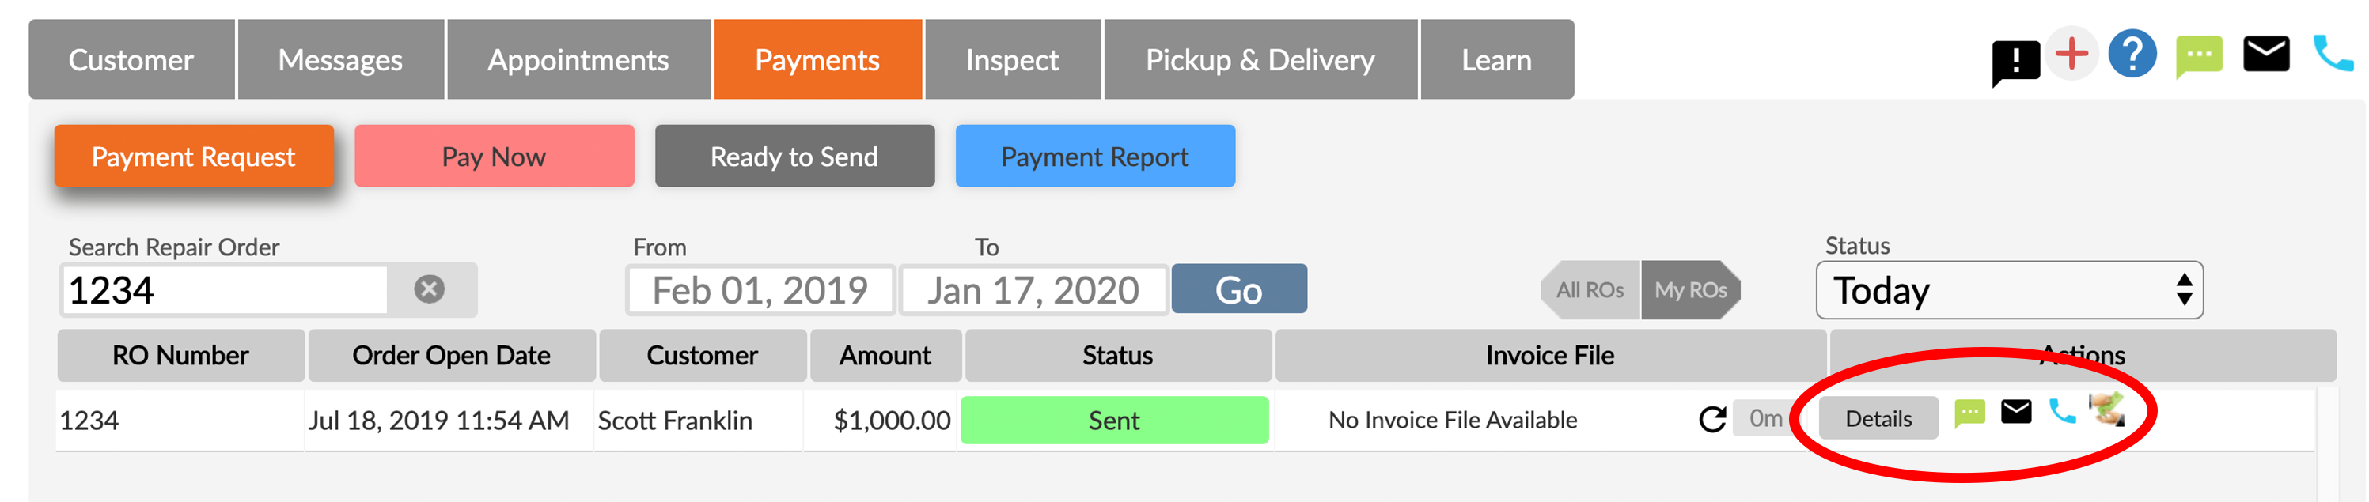The width and height of the screenshot is (2369, 502).
Task: Click the red plus add icon
Action: (2071, 53)
